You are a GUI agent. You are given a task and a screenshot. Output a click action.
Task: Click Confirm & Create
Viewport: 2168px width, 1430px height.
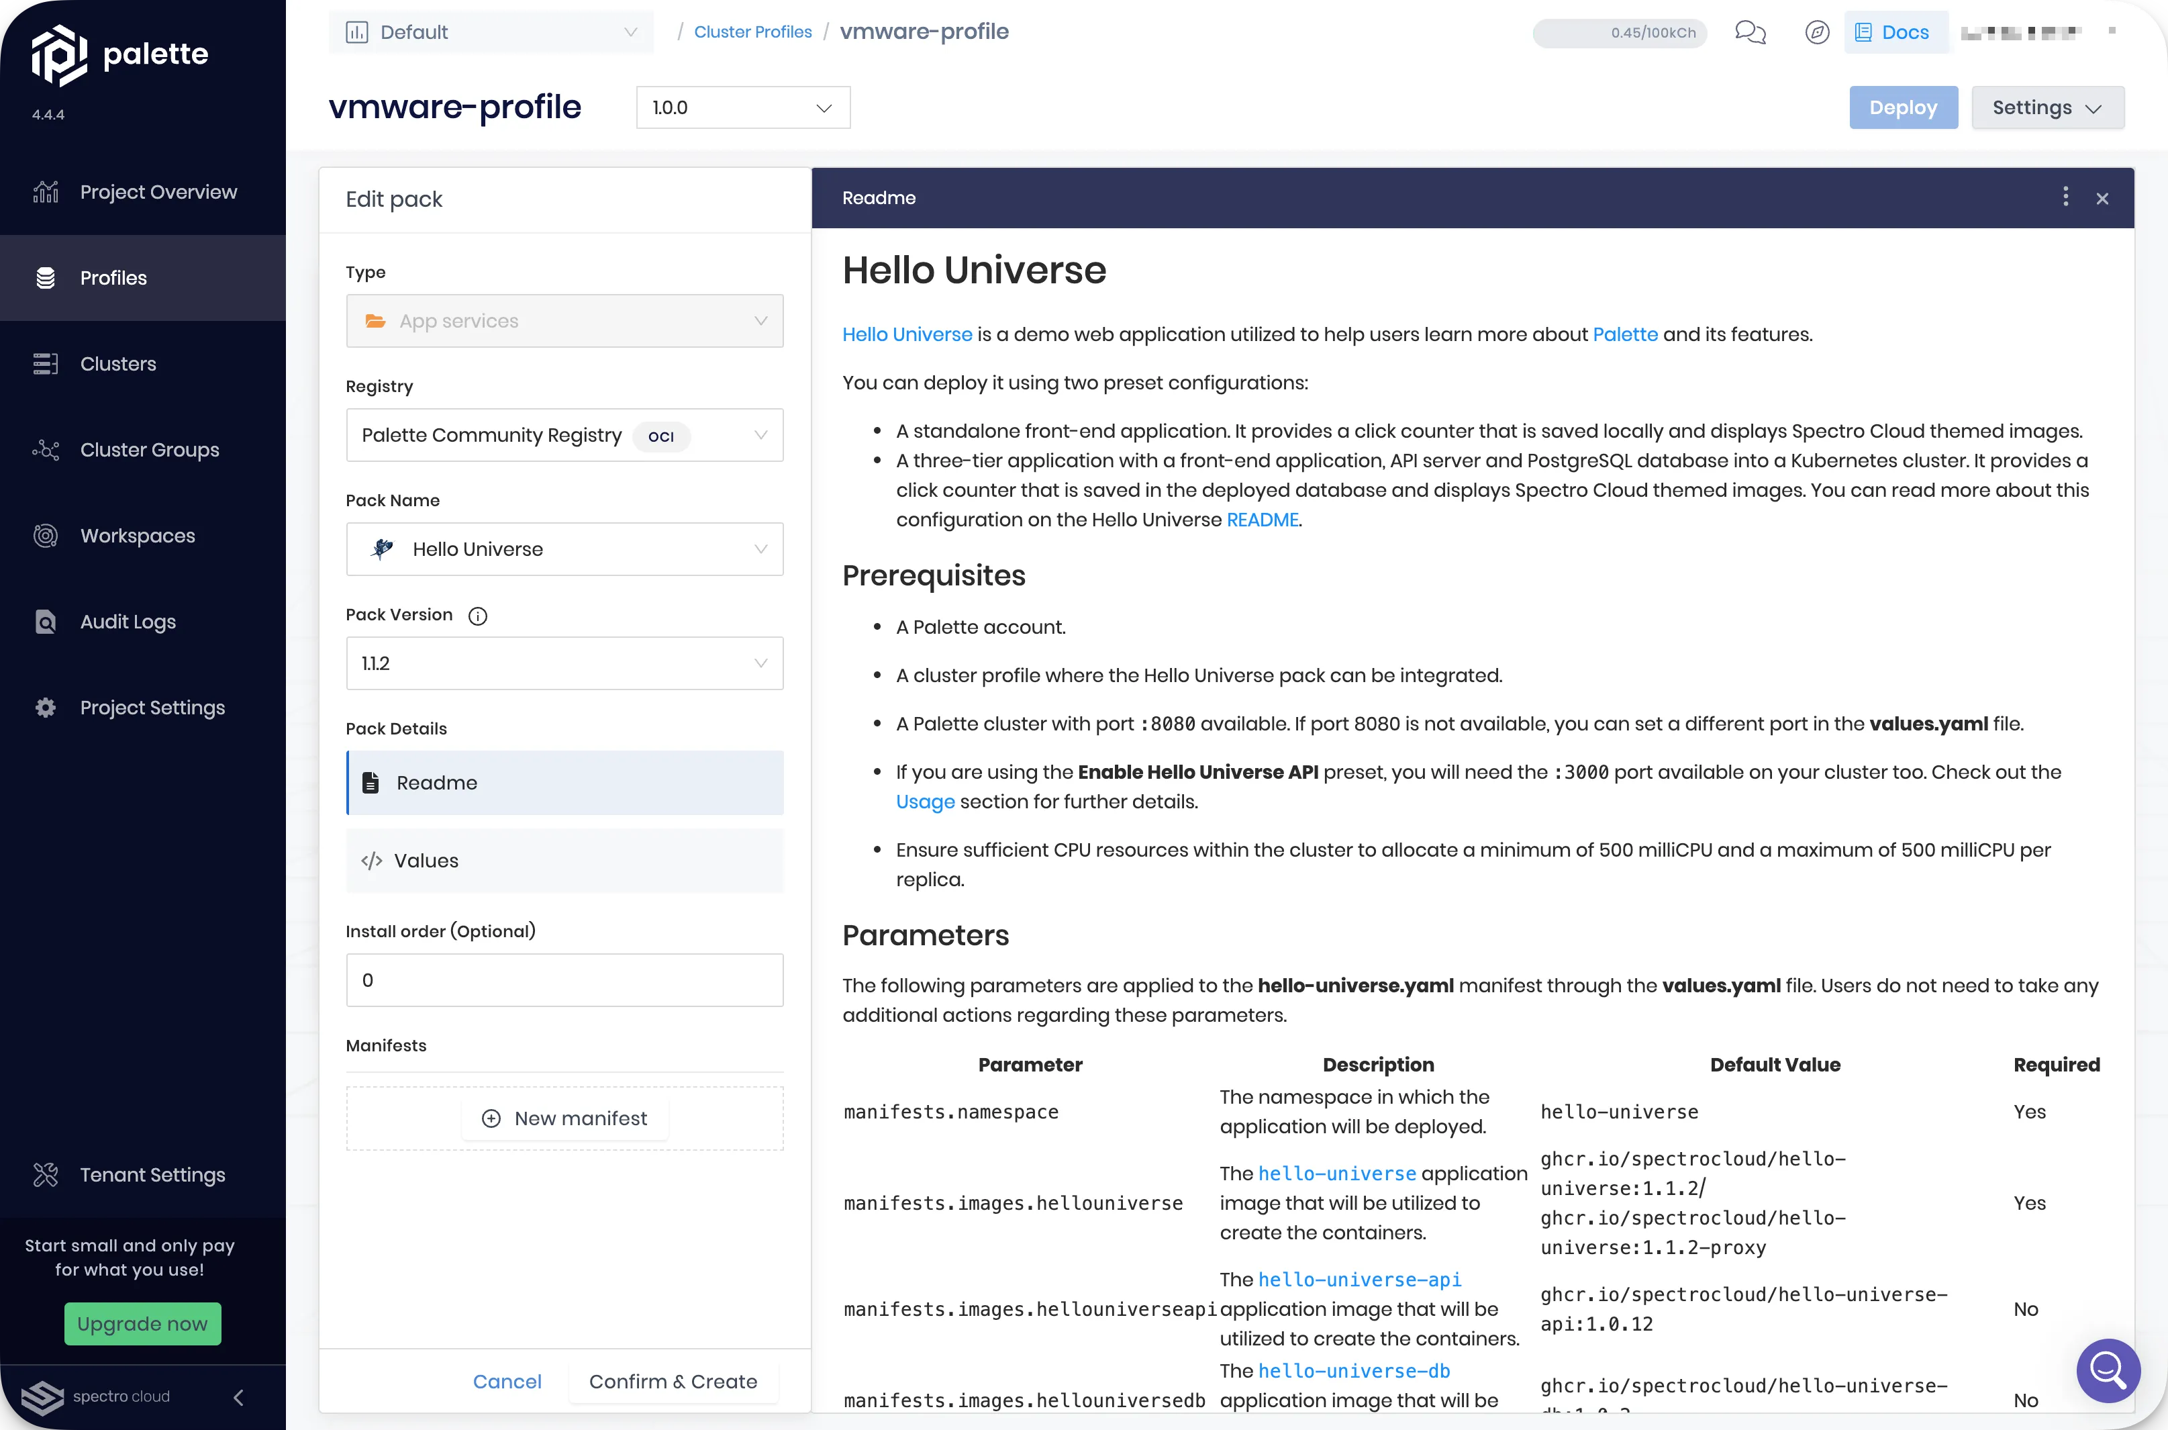click(673, 1382)
